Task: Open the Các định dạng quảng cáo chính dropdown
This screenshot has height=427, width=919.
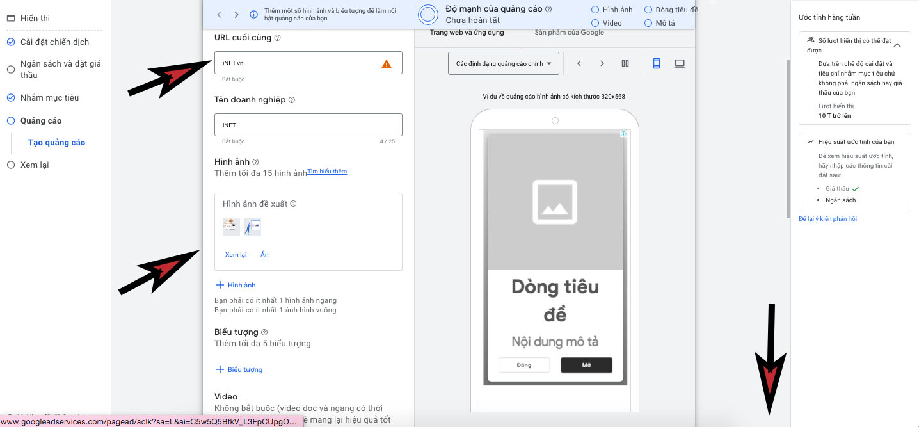Action: pos(504,63)
